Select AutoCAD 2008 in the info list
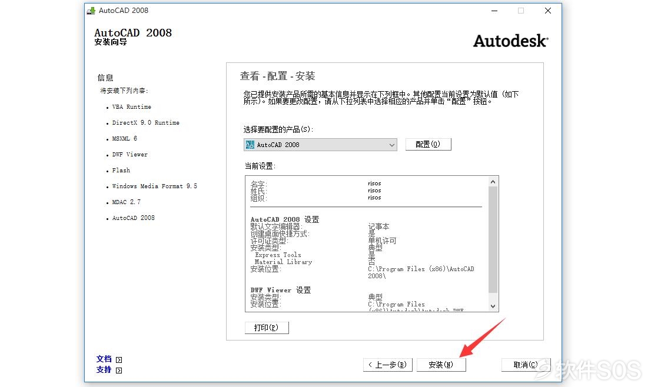This screenshot has height=387, width=651. 133,218
